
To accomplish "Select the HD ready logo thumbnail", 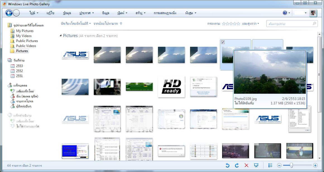I will click(171, 87).
